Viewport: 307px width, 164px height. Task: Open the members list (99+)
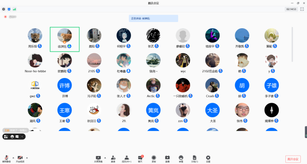[x=127, y=159]
